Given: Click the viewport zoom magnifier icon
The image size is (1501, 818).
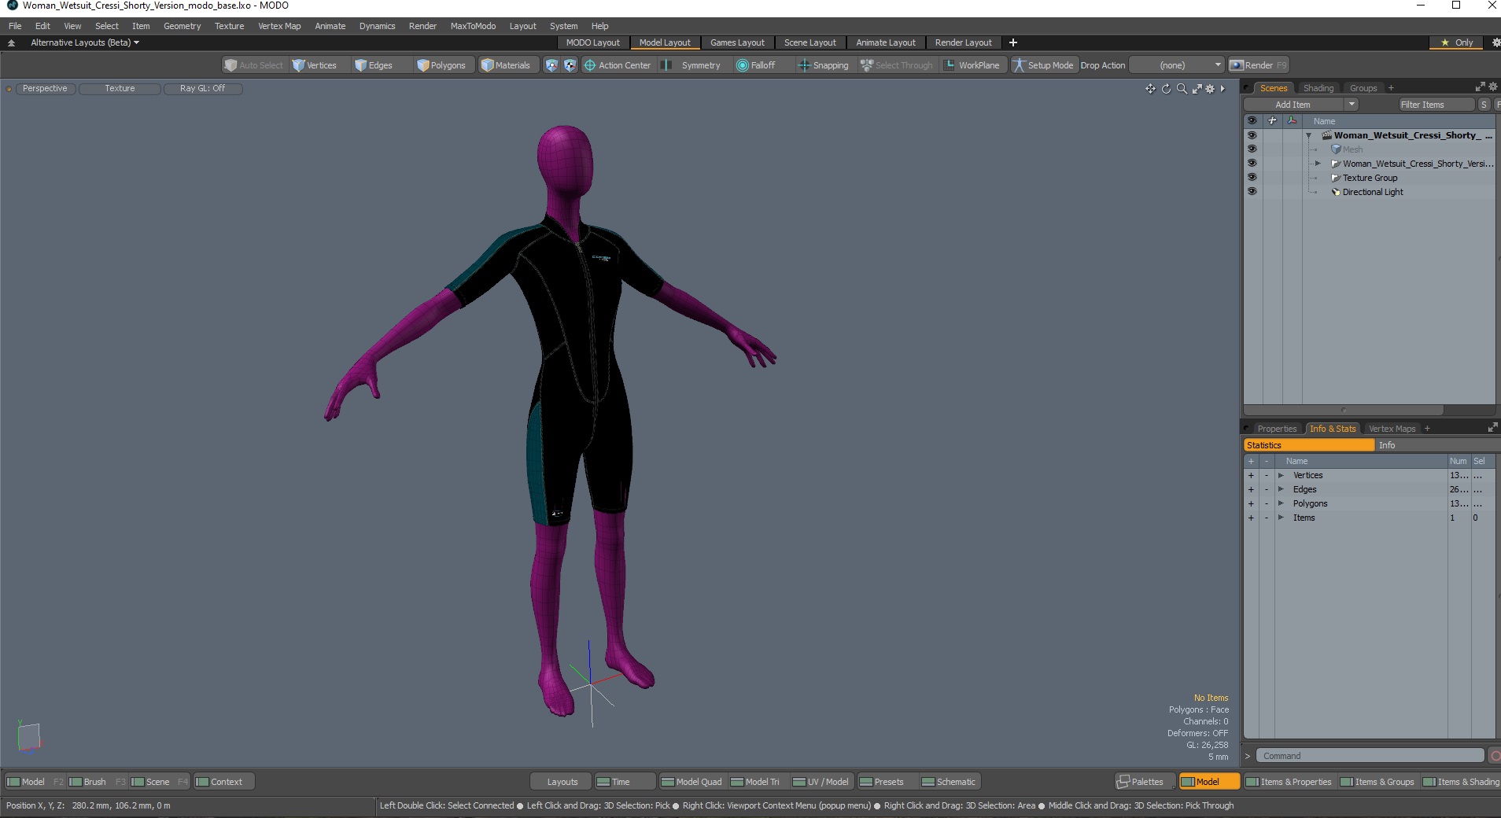Looking at the screenshot, I should pyautogui.click(x=1182, y=89).
